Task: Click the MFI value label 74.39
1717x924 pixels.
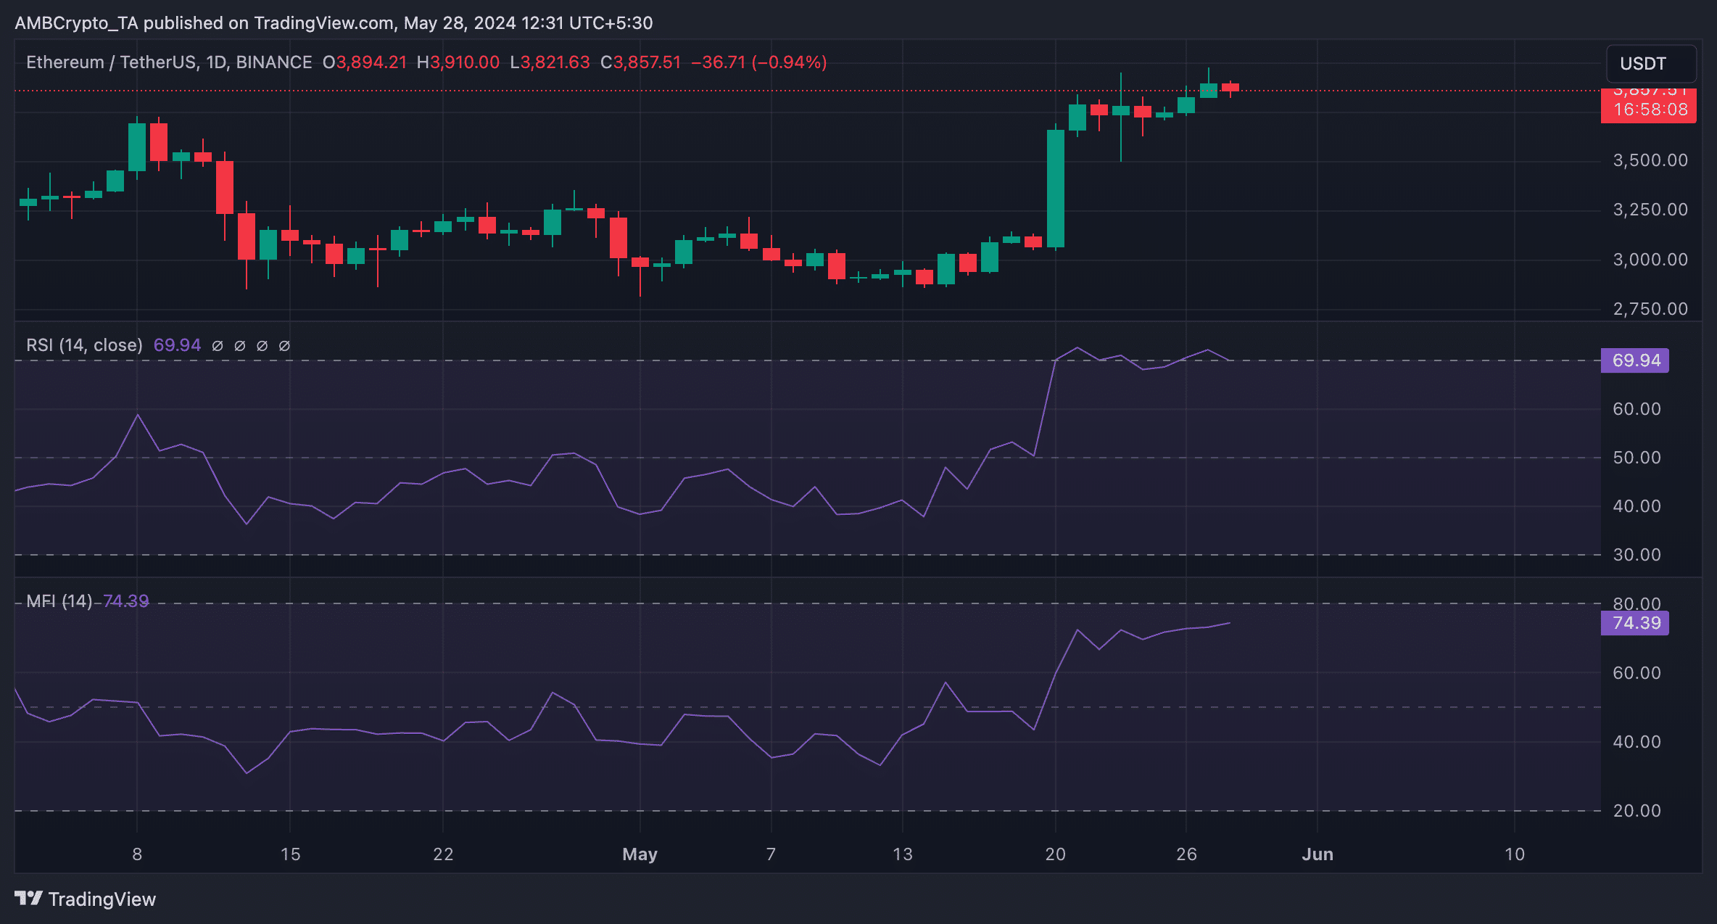Action: click(x=1634, y=623)
